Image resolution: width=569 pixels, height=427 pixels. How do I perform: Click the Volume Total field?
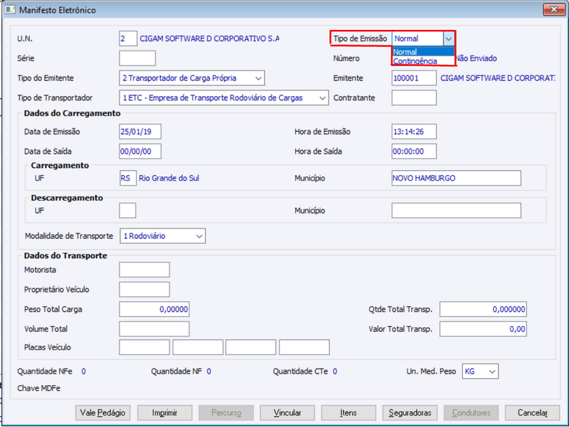pos(154,329)
